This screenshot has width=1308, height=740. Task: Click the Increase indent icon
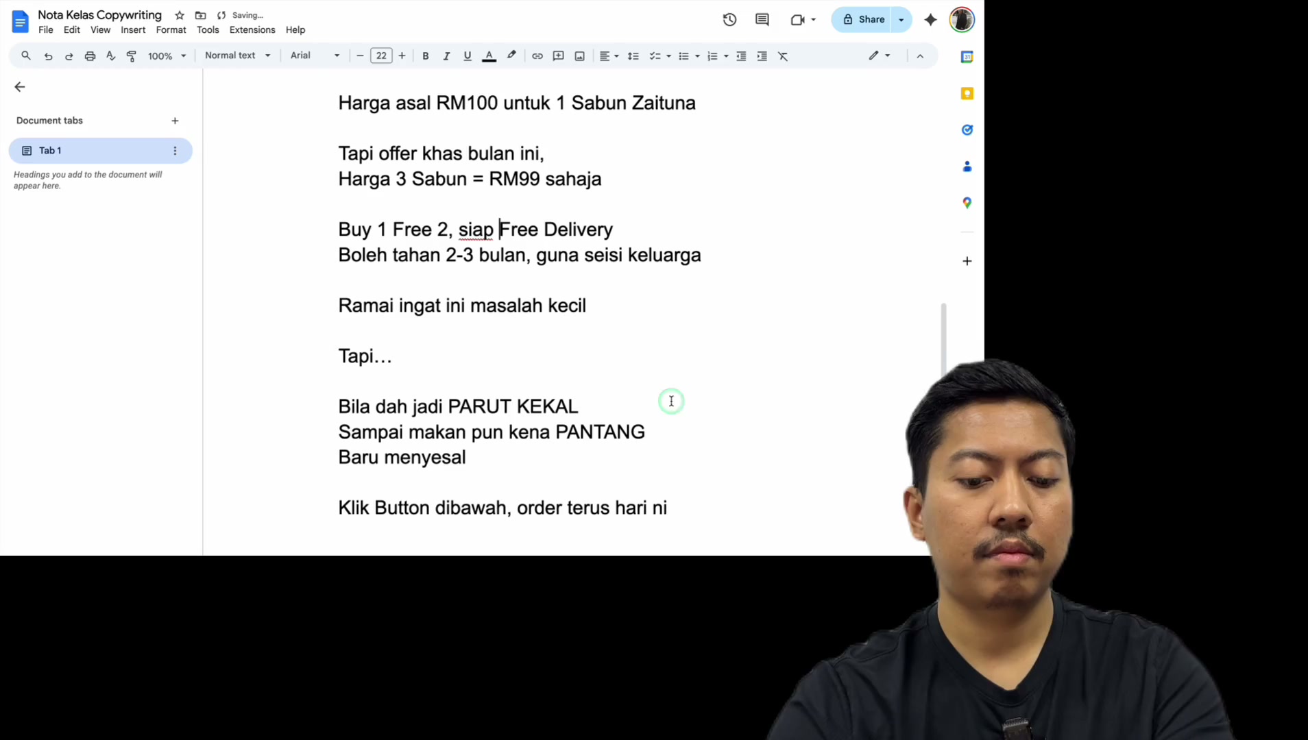[762, 56]
